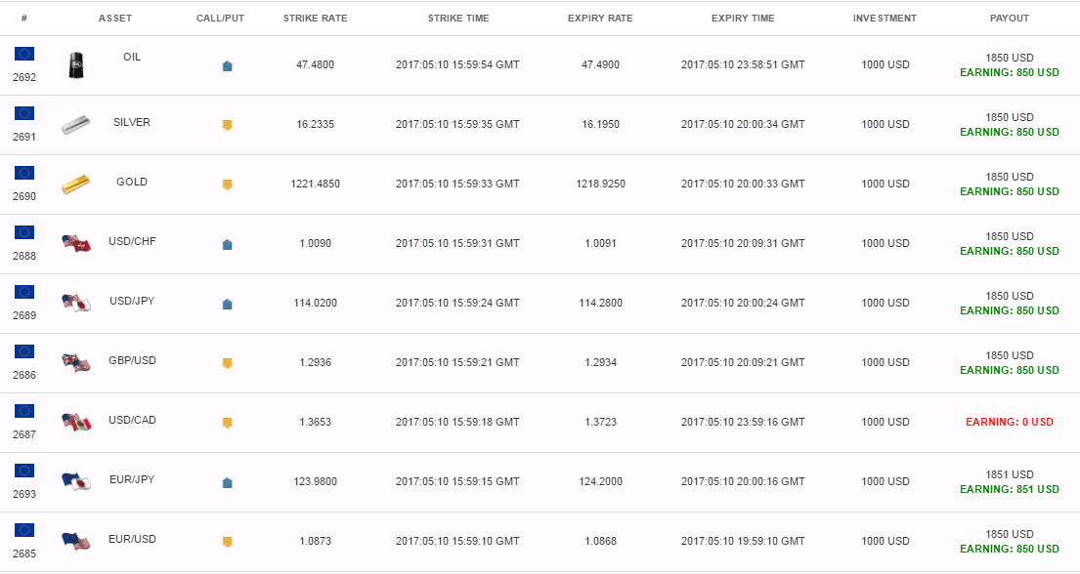Click the USD/CHF flags icon
The width and height of the screenshot is (1080, 574).
tap(76, 244)
